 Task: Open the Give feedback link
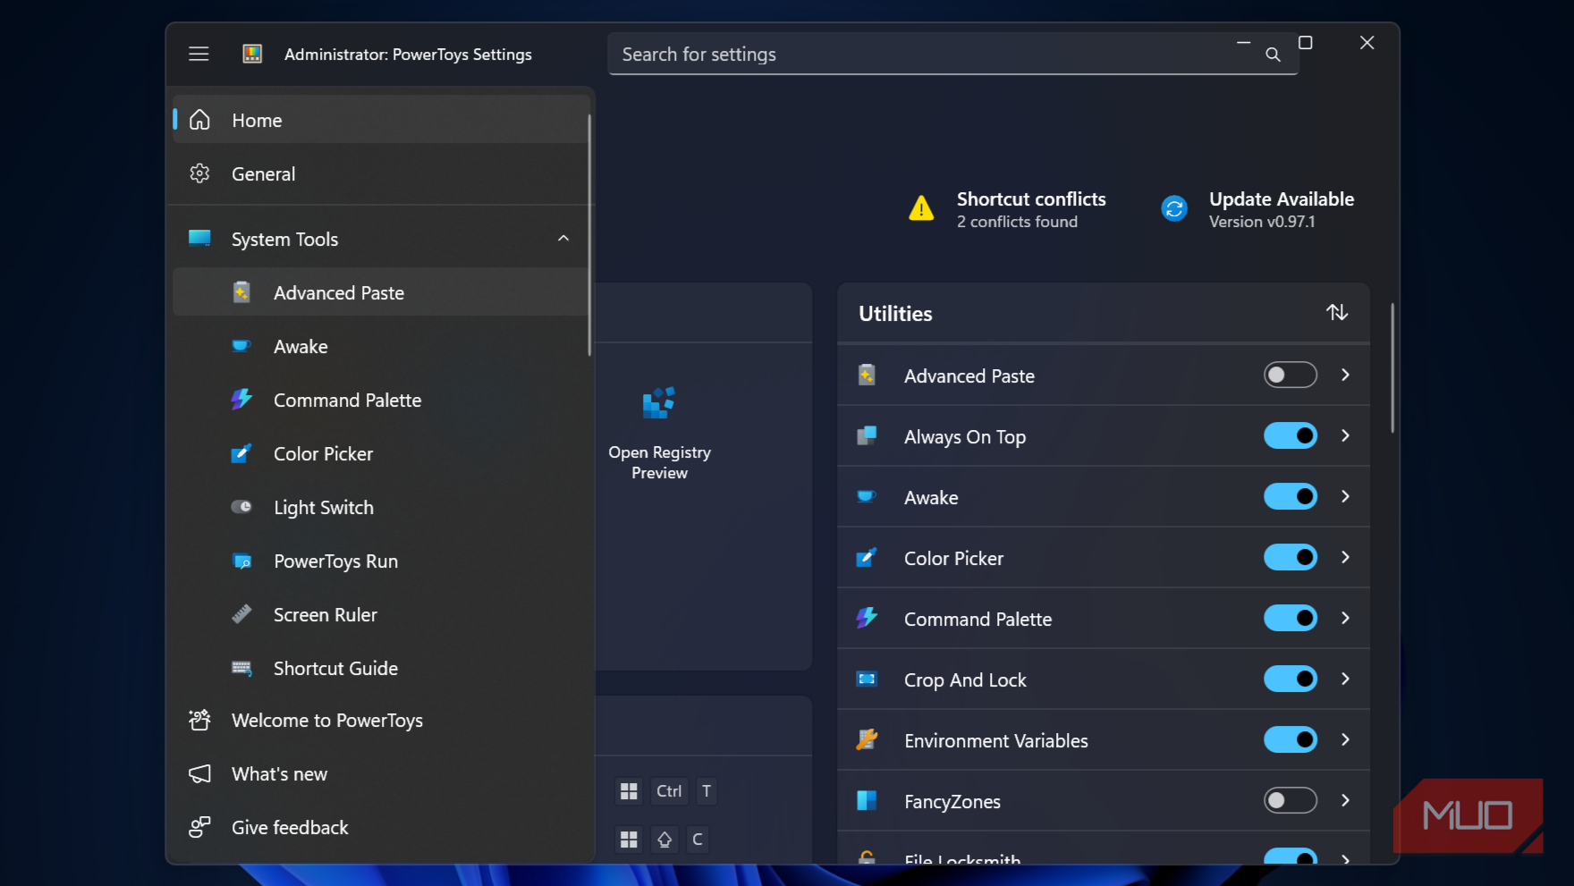[x=380, y=827]
